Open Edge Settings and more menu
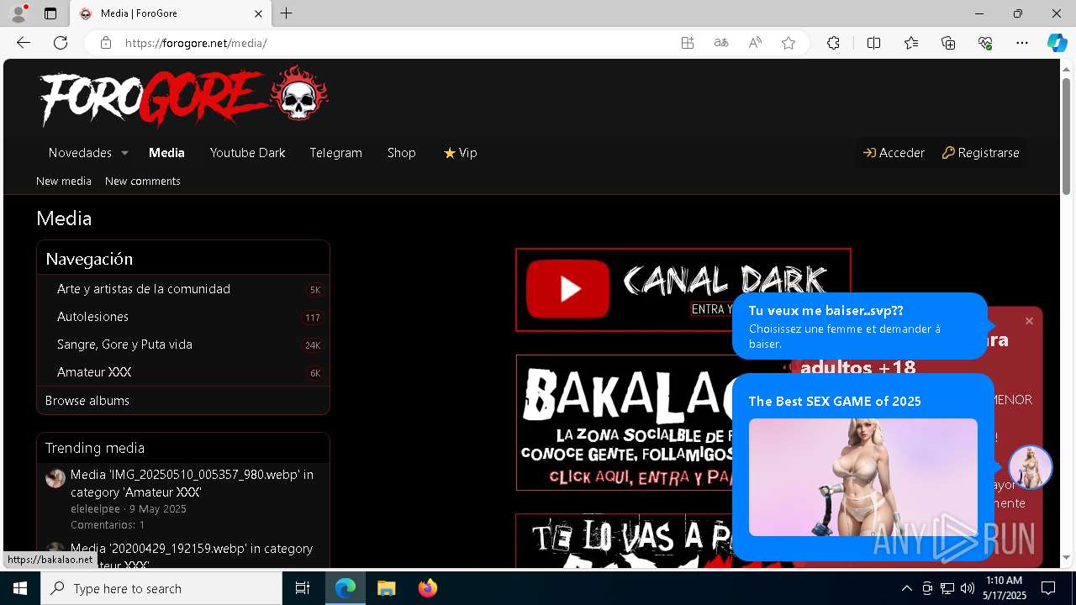This screenshot has width=1076, height=605. click(x=1022, y=43)
